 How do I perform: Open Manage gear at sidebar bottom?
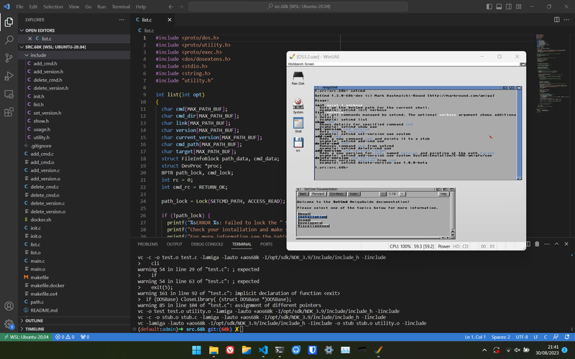pos(9,324)
